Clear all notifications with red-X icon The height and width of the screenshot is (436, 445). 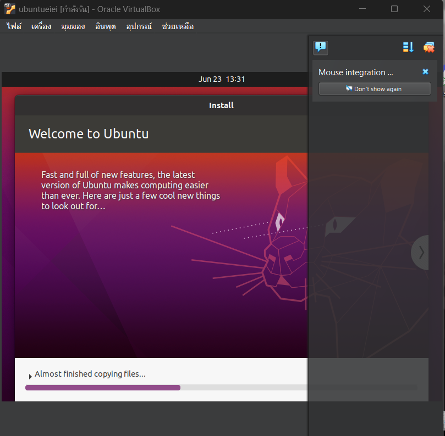tap(428, 47)
